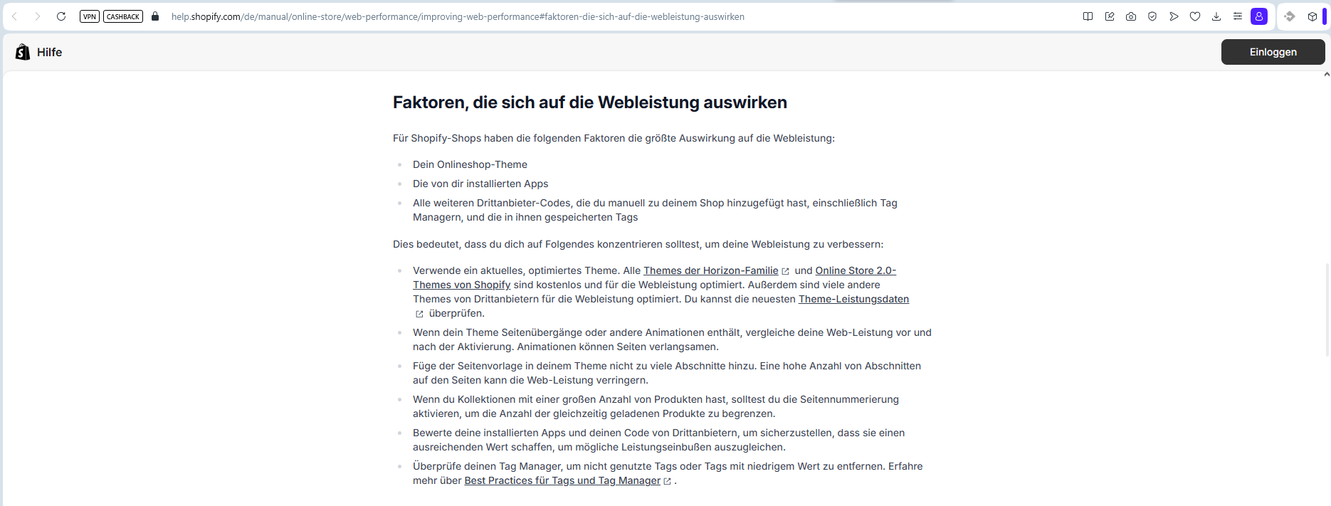Open easy setup sliders icon

click(x=1238, y=16)
